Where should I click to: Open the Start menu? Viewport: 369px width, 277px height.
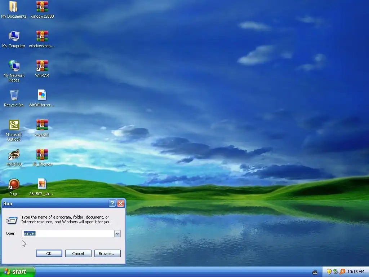point(17,272)
